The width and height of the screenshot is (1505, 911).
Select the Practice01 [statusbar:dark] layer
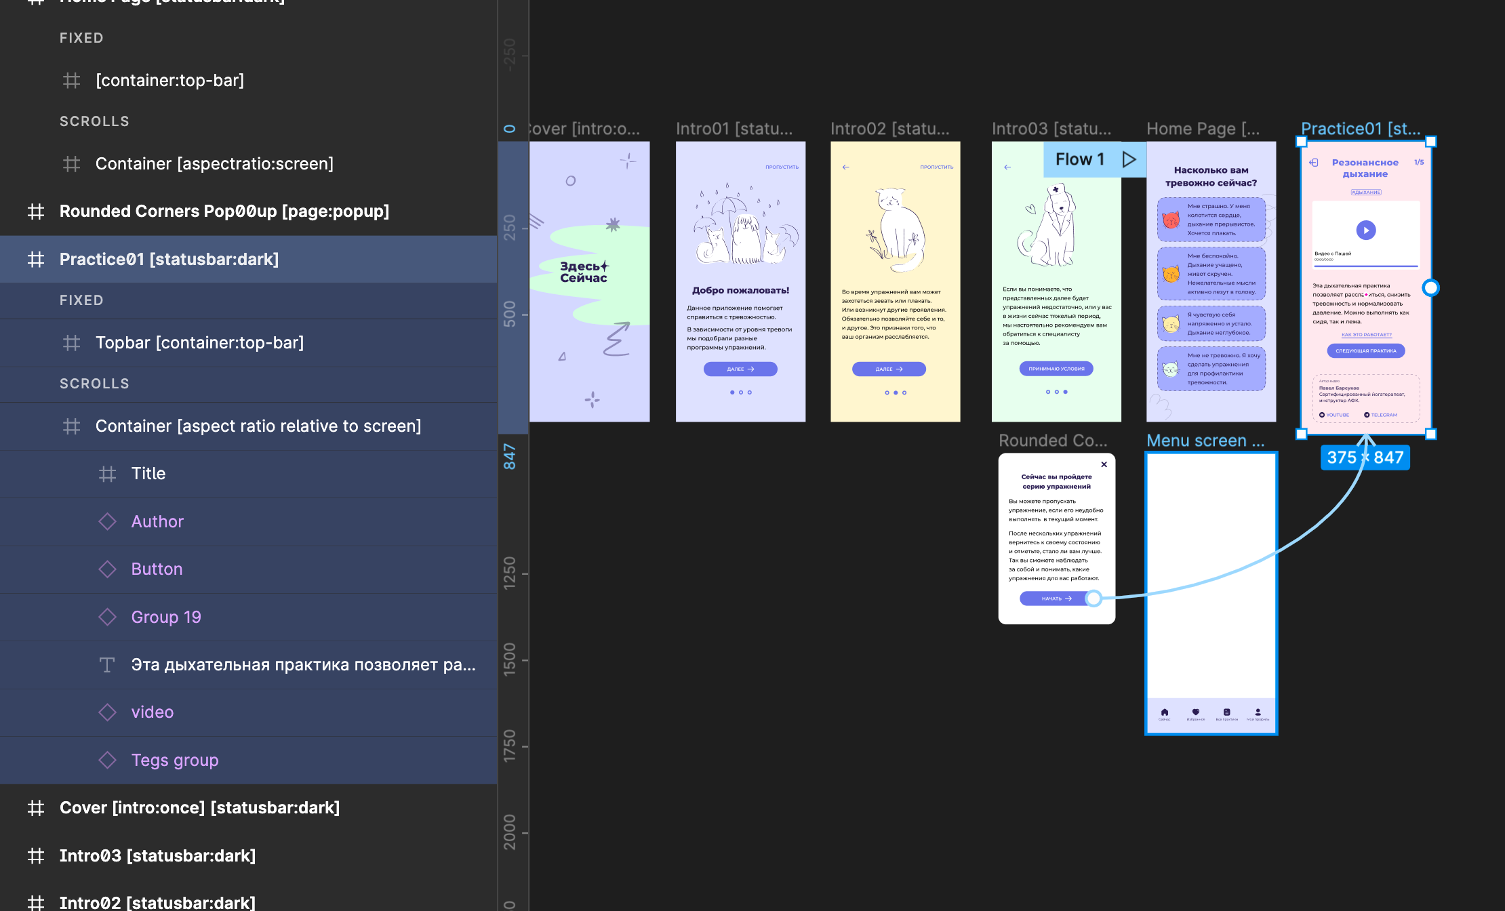click(x=249, y=260)
